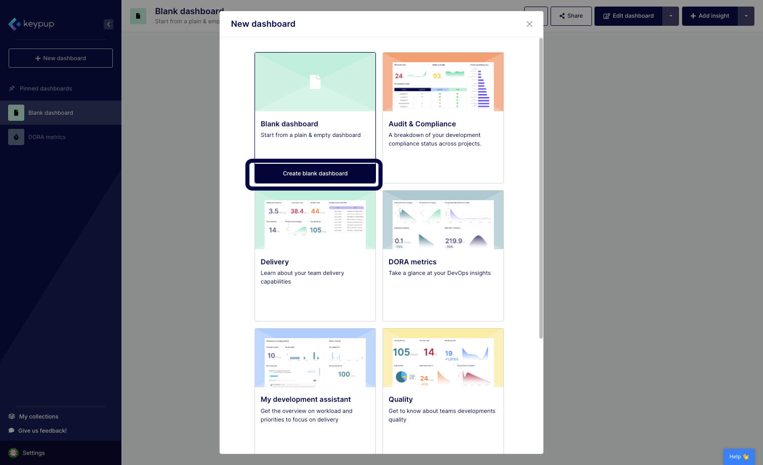Click the Create blank dashboard button
Image resolution: width=763 pixels, height=465 pixels.
(x=315, y=173)
